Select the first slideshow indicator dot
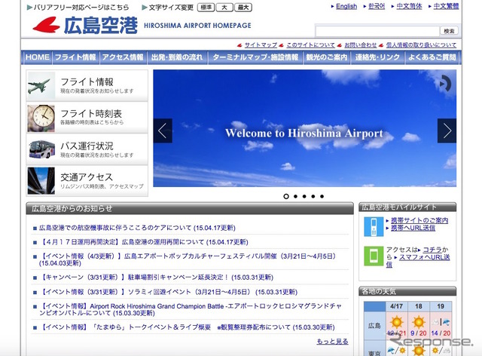 [286, 196]
